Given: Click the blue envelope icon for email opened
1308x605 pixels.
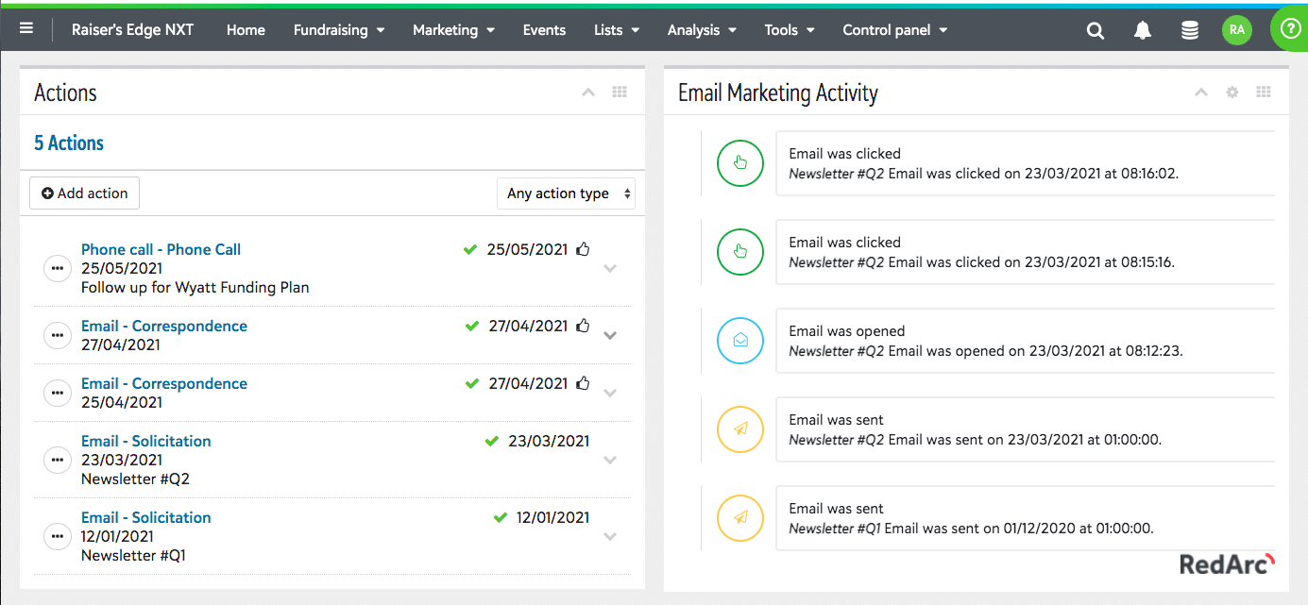Looking at the screenshot, I should point(740,341).
